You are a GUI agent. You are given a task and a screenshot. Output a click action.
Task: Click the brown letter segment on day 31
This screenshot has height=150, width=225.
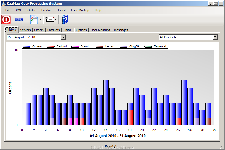pos(208,121)
